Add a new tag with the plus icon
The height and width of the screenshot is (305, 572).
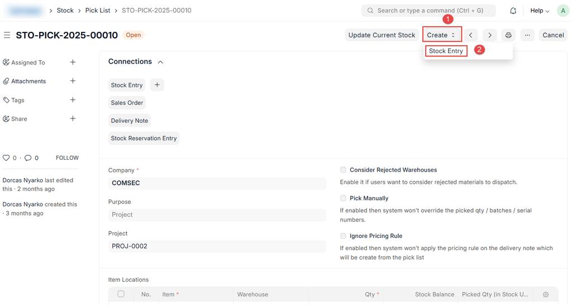(73, 100)
